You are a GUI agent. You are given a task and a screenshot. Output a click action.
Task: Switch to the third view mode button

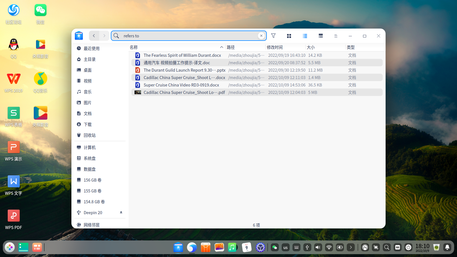[321, 36]
